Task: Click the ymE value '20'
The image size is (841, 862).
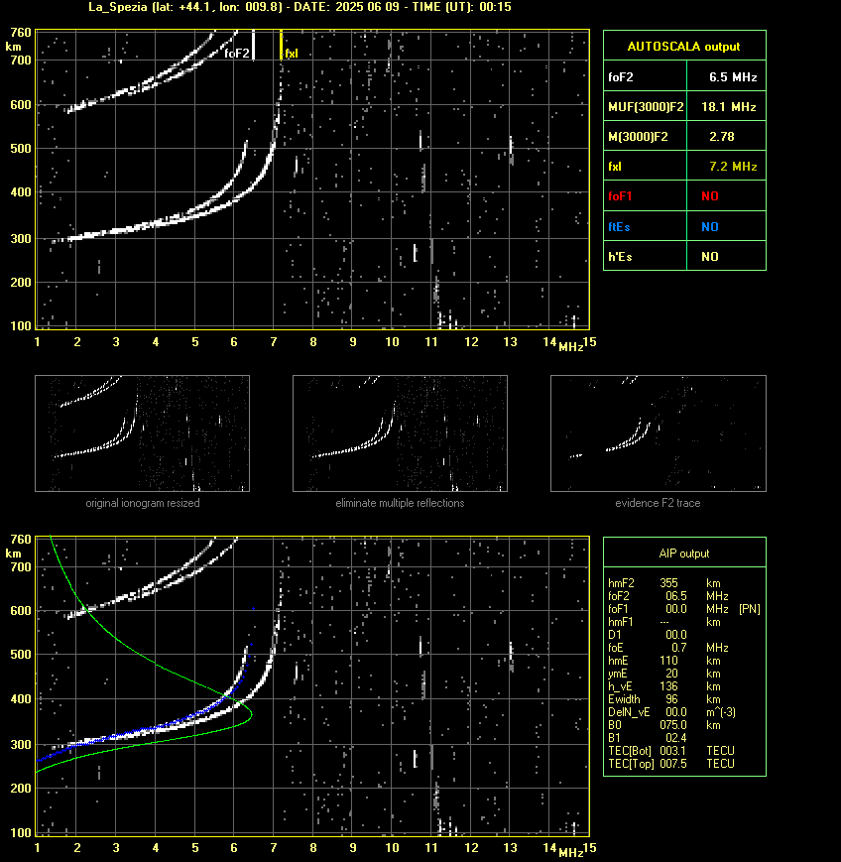Action: (671, 674)
